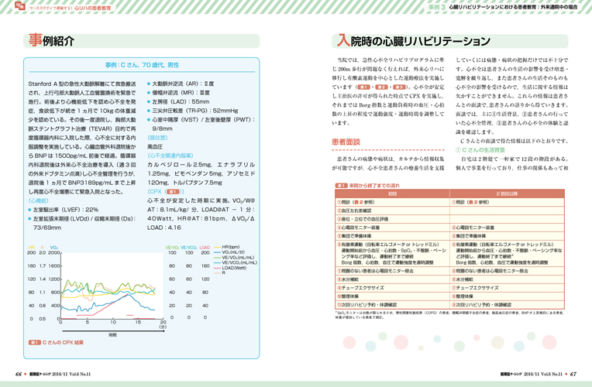Click the legend entry 'LOAD(Watt)'
The height and width of the screenshot is (387, 592).
click(x=234, y=268)
